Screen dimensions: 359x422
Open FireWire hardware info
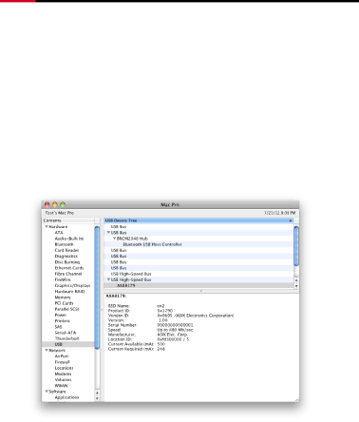63,279
